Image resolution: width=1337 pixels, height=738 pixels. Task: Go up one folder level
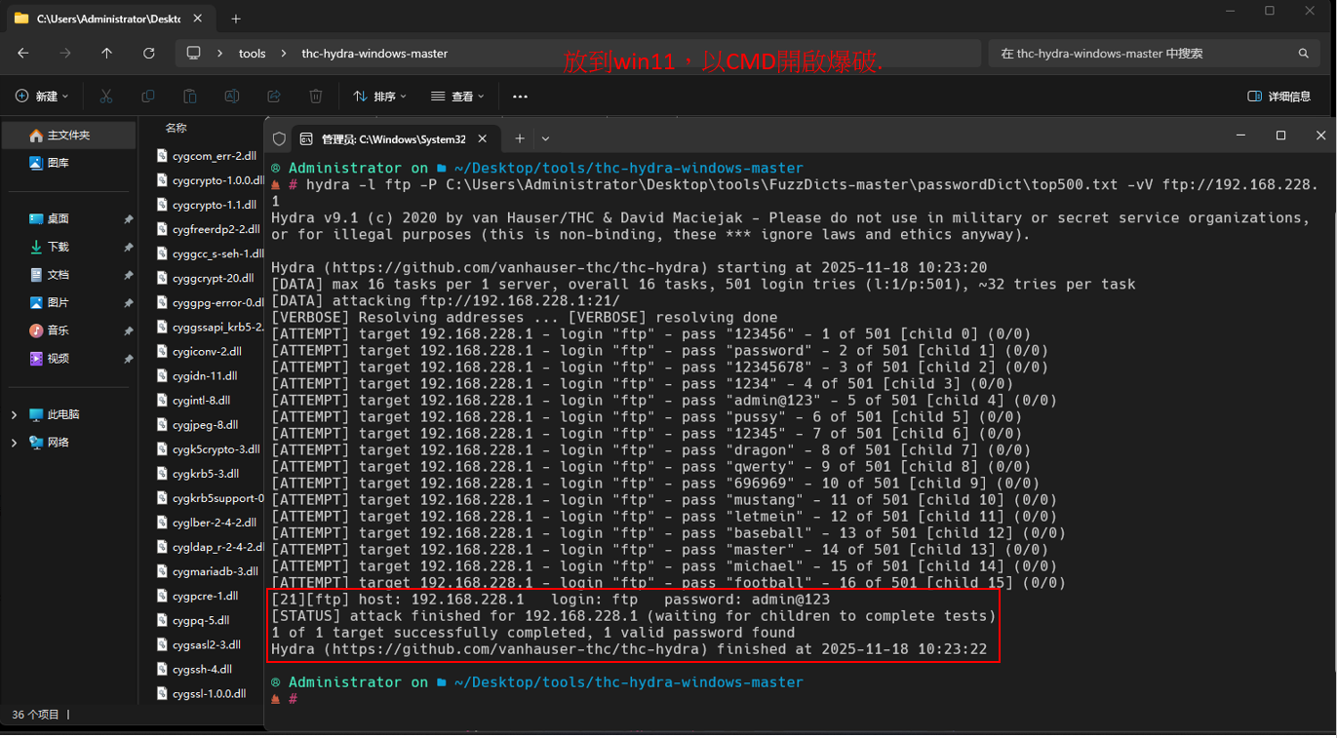107,54
